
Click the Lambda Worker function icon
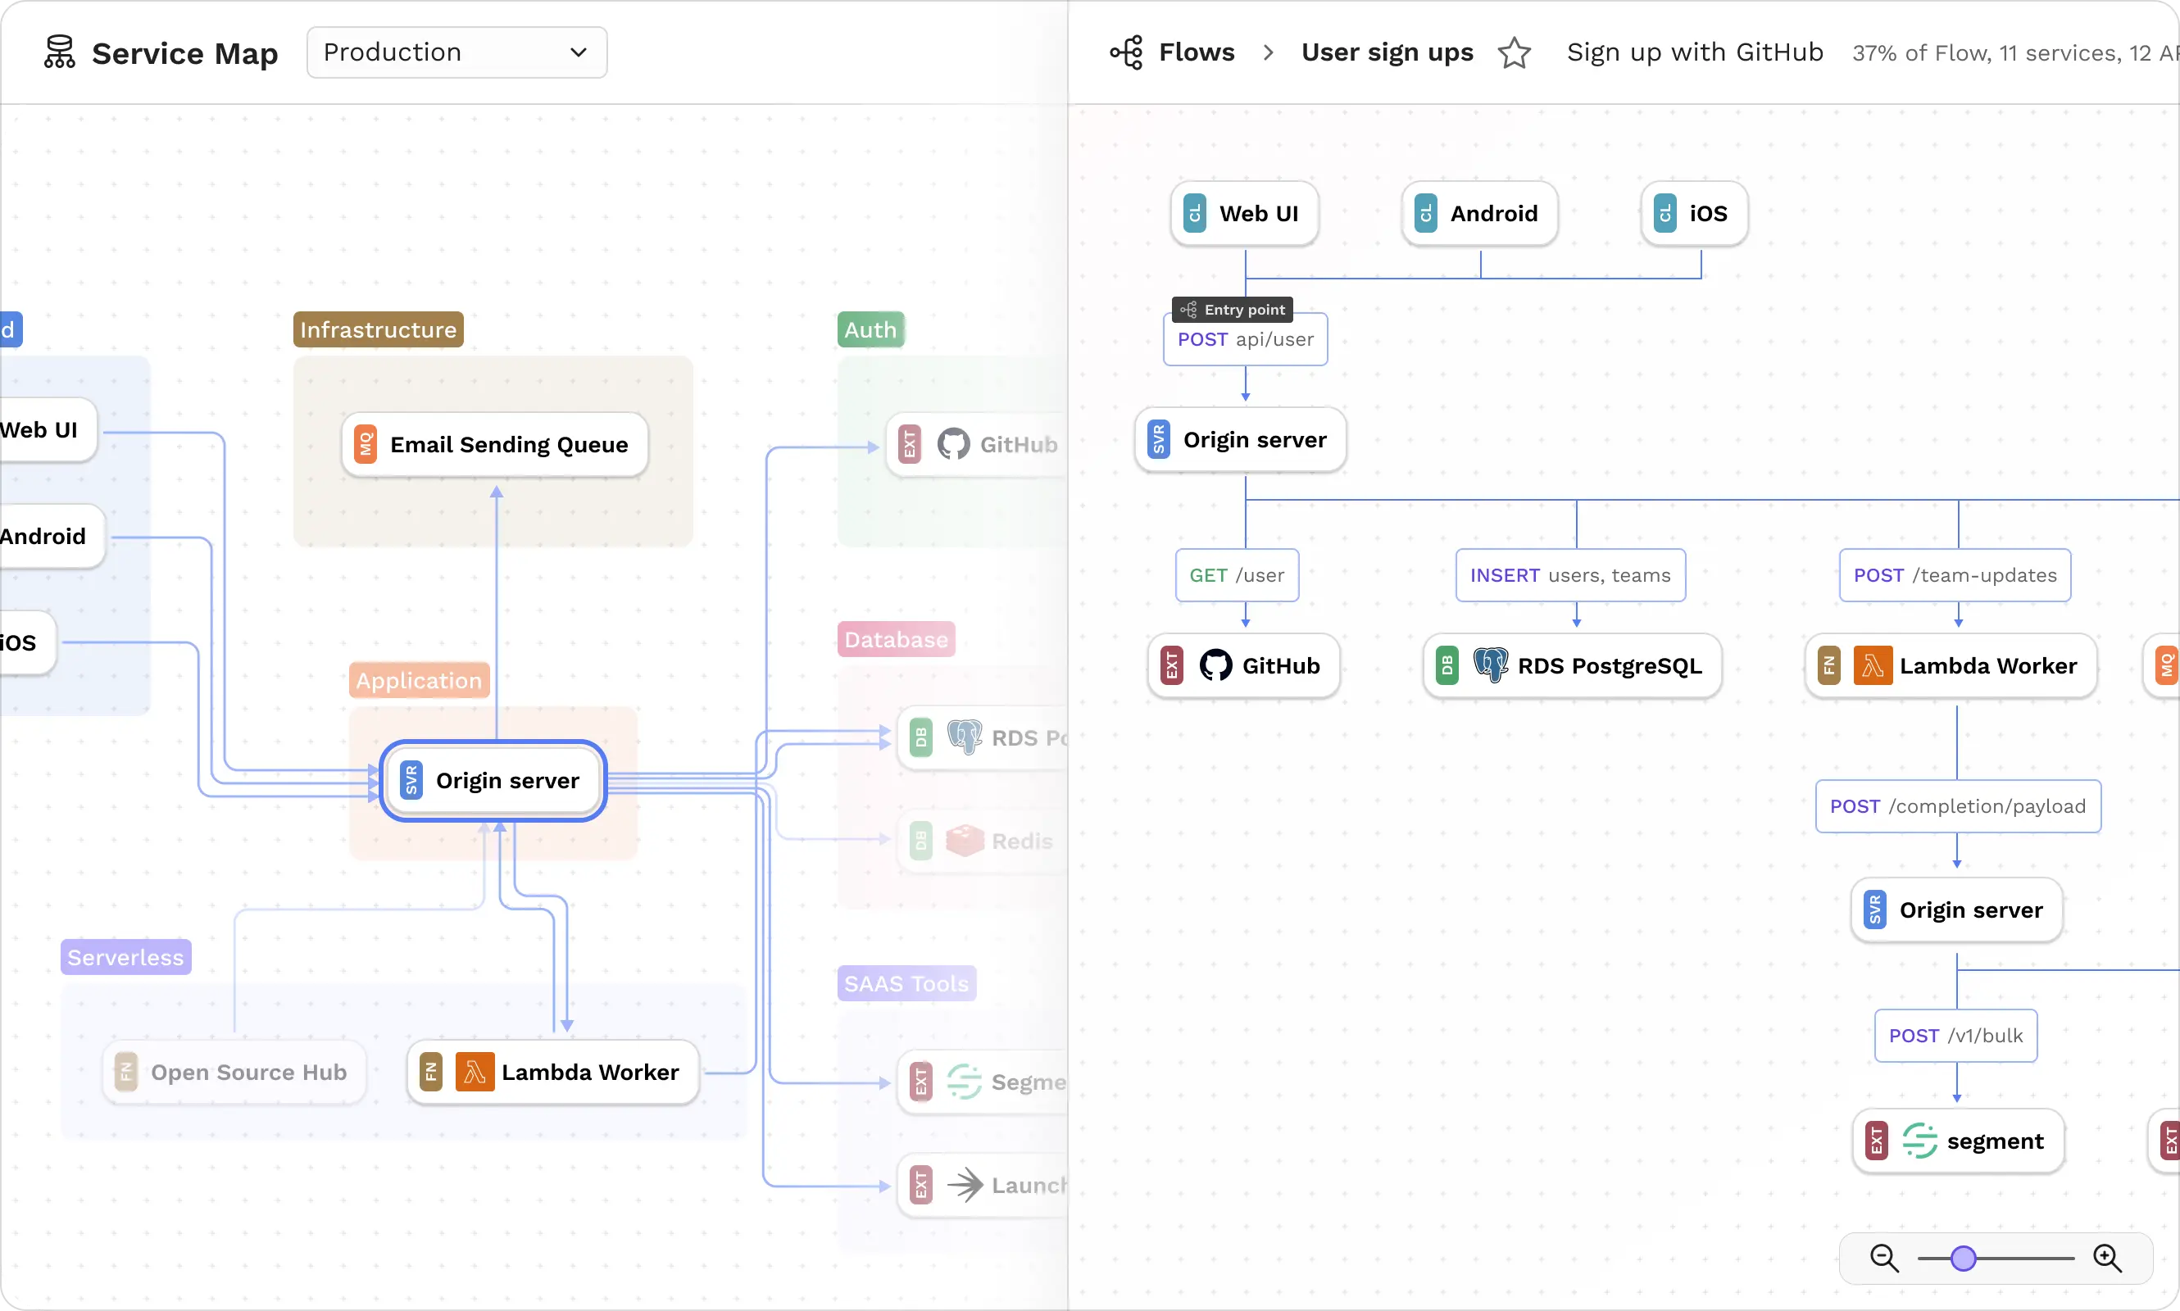coord(1873,665)
